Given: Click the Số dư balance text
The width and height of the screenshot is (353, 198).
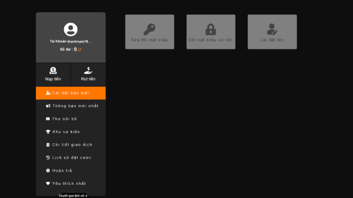Looking at the screenshot, I should click(x=68, y=50).
